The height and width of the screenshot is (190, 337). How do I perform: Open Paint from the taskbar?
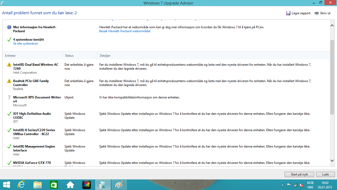(119, 185)
